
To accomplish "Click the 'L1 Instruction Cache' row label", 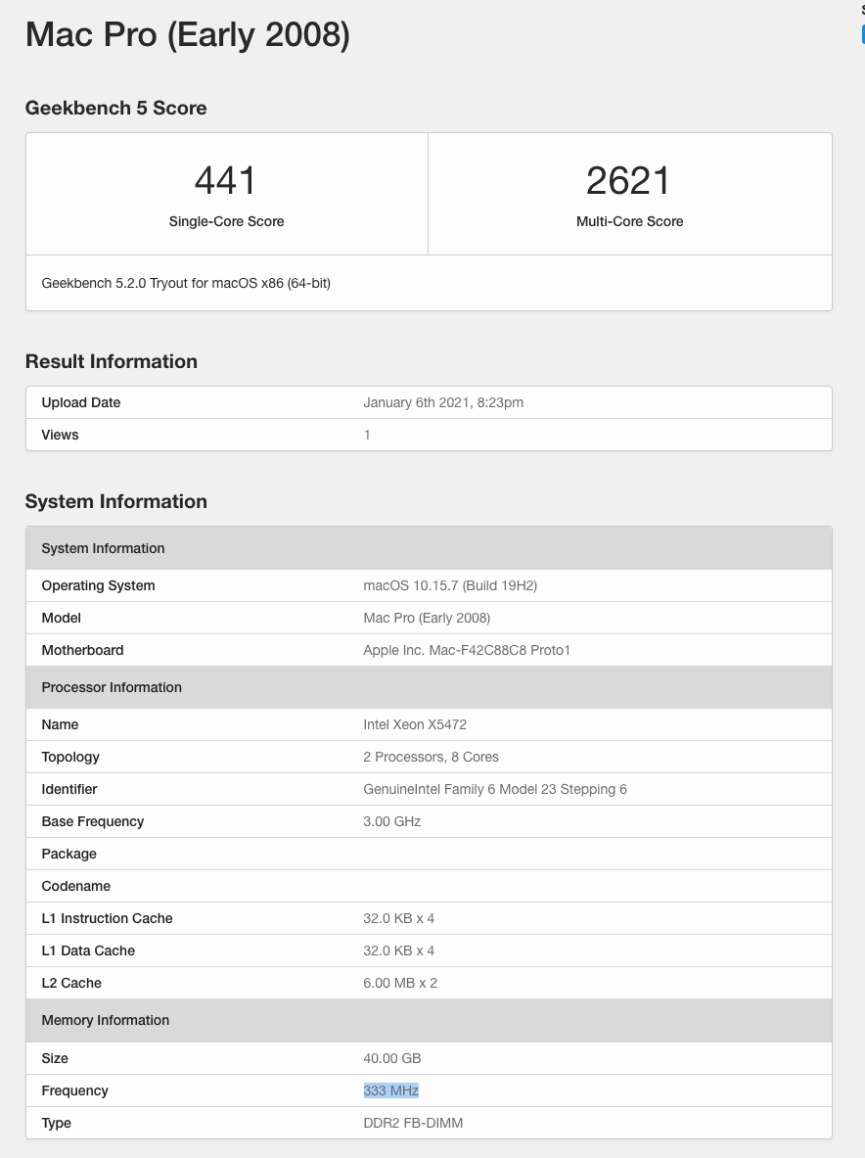I will (x=107, y=919).
